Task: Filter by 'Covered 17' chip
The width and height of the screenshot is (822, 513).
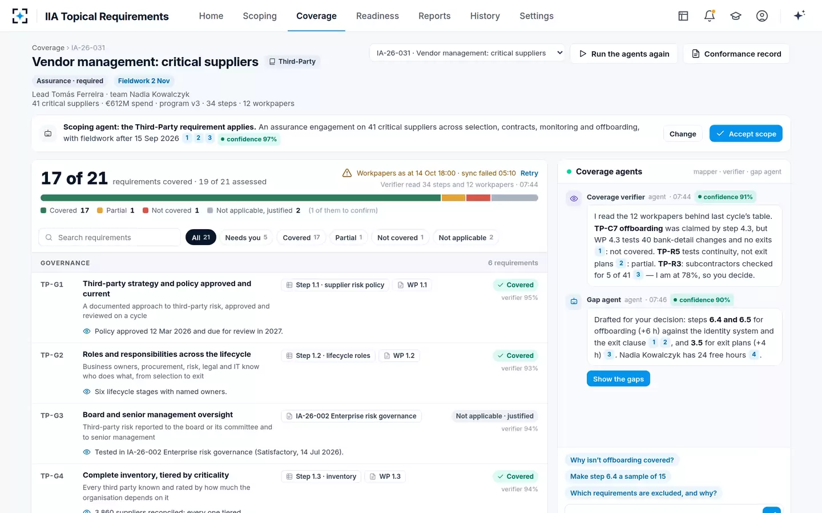Action: (301, 238)
